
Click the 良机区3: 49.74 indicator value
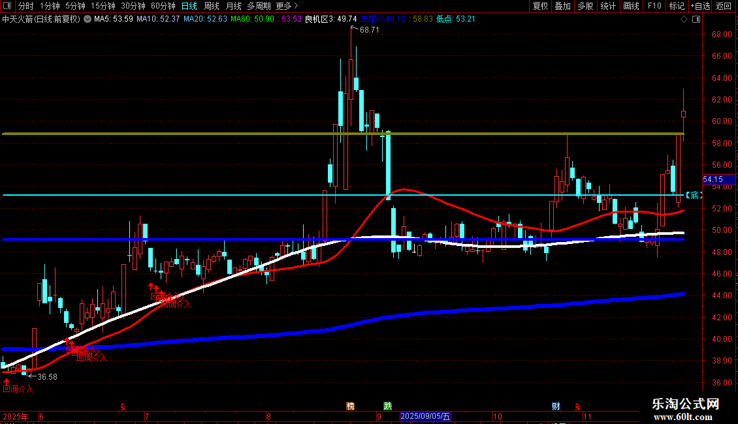[331, 20]
